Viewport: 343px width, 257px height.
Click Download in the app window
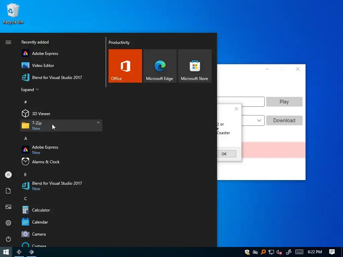pyautogui.click(x=284, y=120)
